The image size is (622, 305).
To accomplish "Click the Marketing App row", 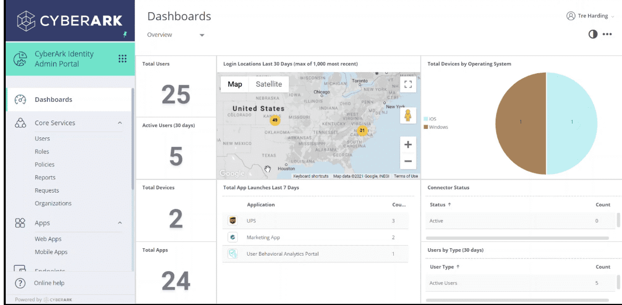I will tap(315, 237).
